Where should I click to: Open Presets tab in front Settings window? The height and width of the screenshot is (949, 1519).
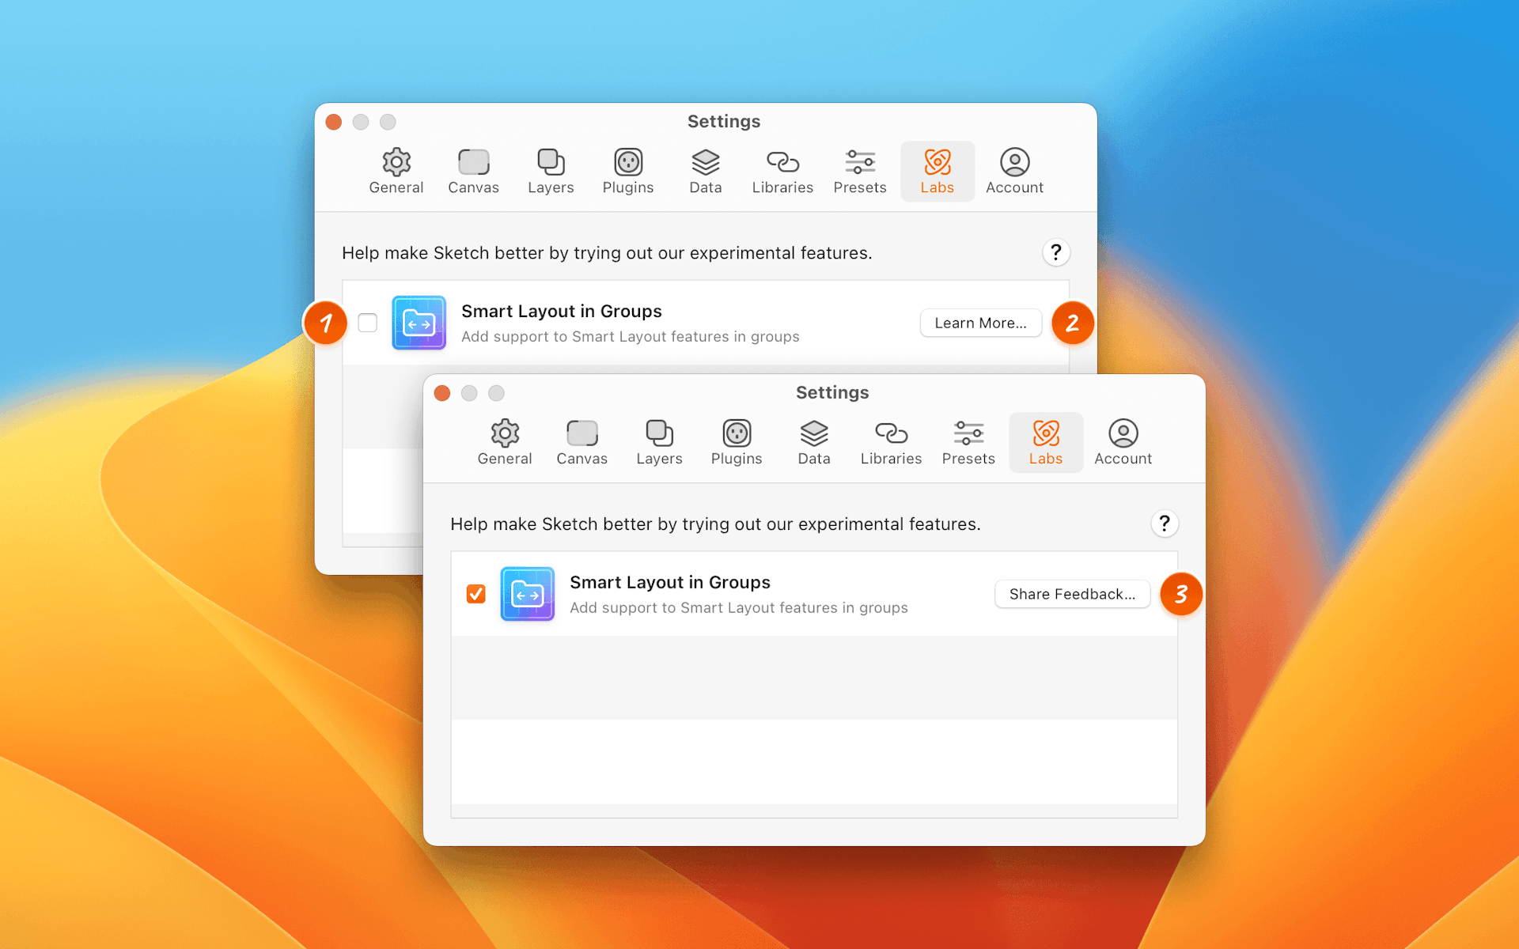[x=968, y=443]
